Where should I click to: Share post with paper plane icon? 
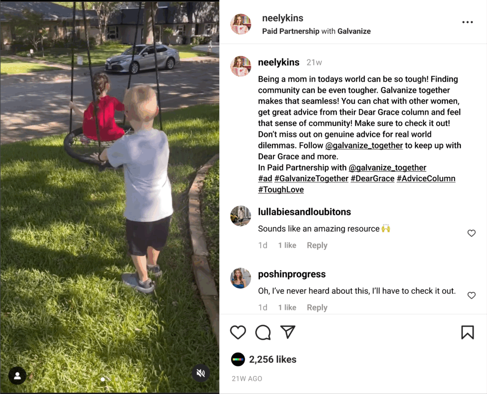[x=288, y=332]
